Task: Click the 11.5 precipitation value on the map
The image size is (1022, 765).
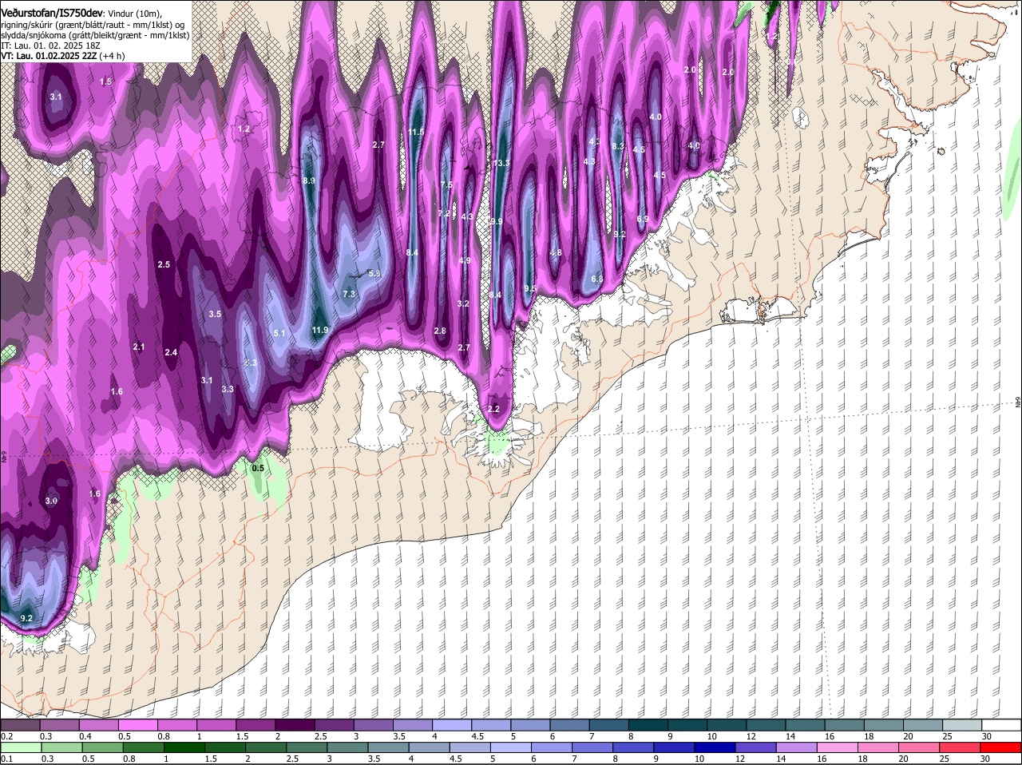Action: tap(416, 132)
